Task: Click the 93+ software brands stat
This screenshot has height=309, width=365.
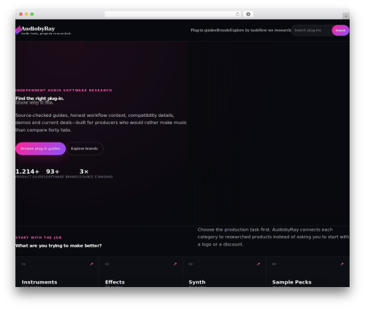Action: [63, 174]
